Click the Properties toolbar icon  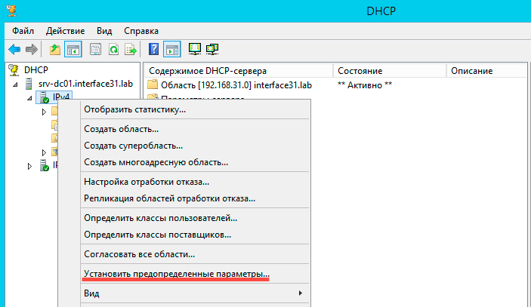(95, 49)
